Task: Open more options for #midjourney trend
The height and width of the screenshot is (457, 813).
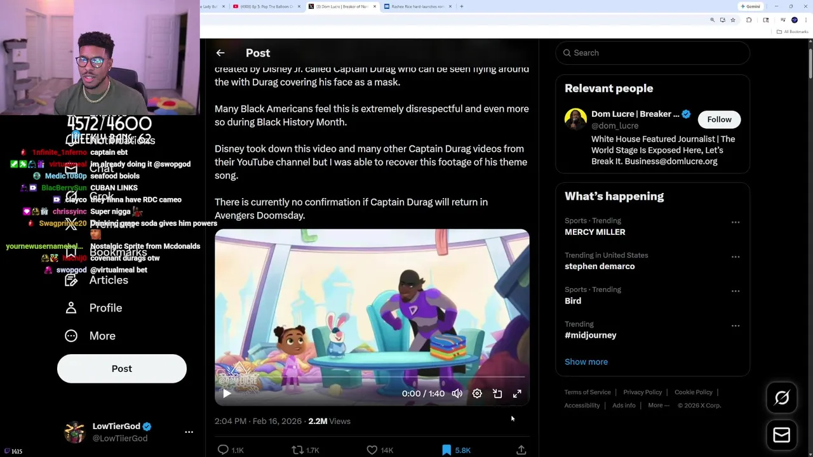Action: tap(736, 325)
